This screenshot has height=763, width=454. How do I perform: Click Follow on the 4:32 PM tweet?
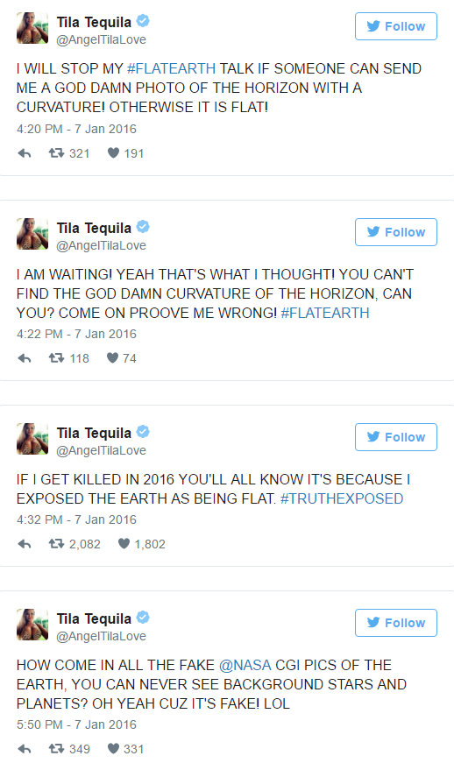[395, 437]
